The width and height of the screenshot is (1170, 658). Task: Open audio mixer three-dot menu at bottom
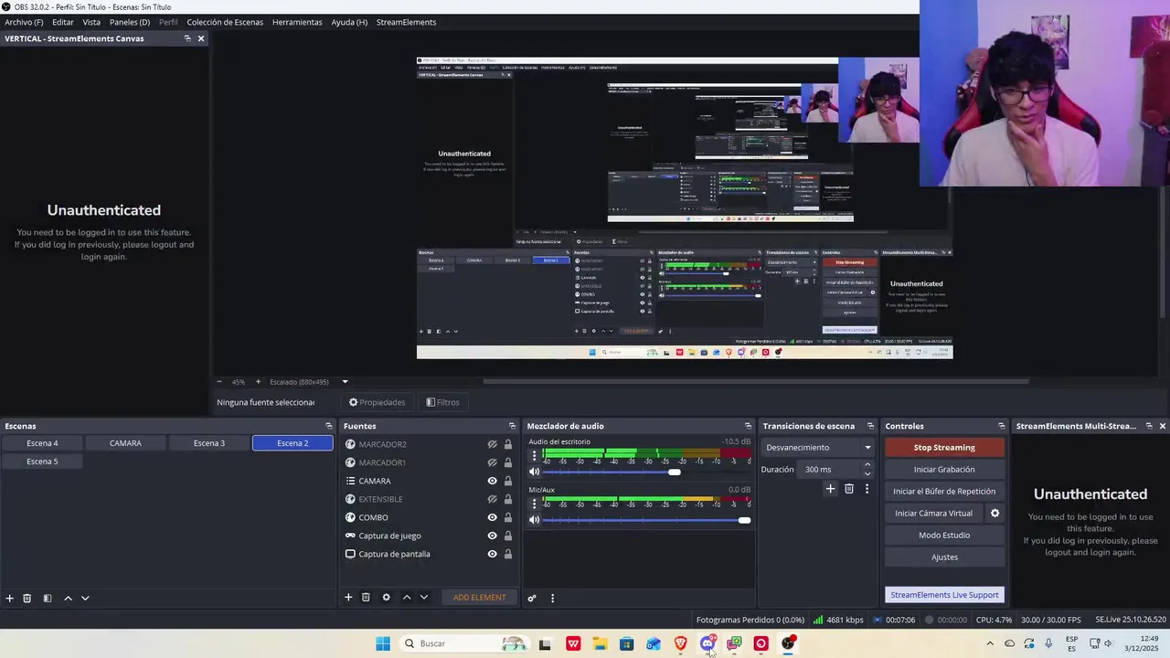(x=552, y=599)
